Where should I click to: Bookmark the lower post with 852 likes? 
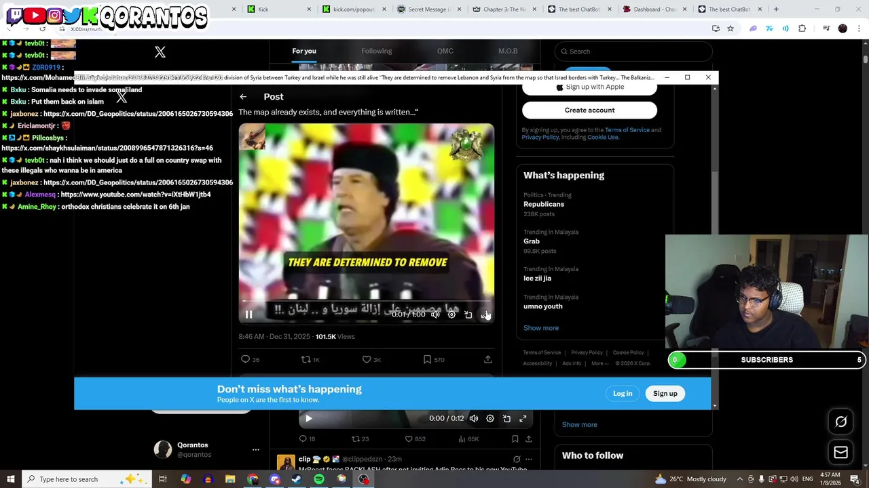pos(515,439)
